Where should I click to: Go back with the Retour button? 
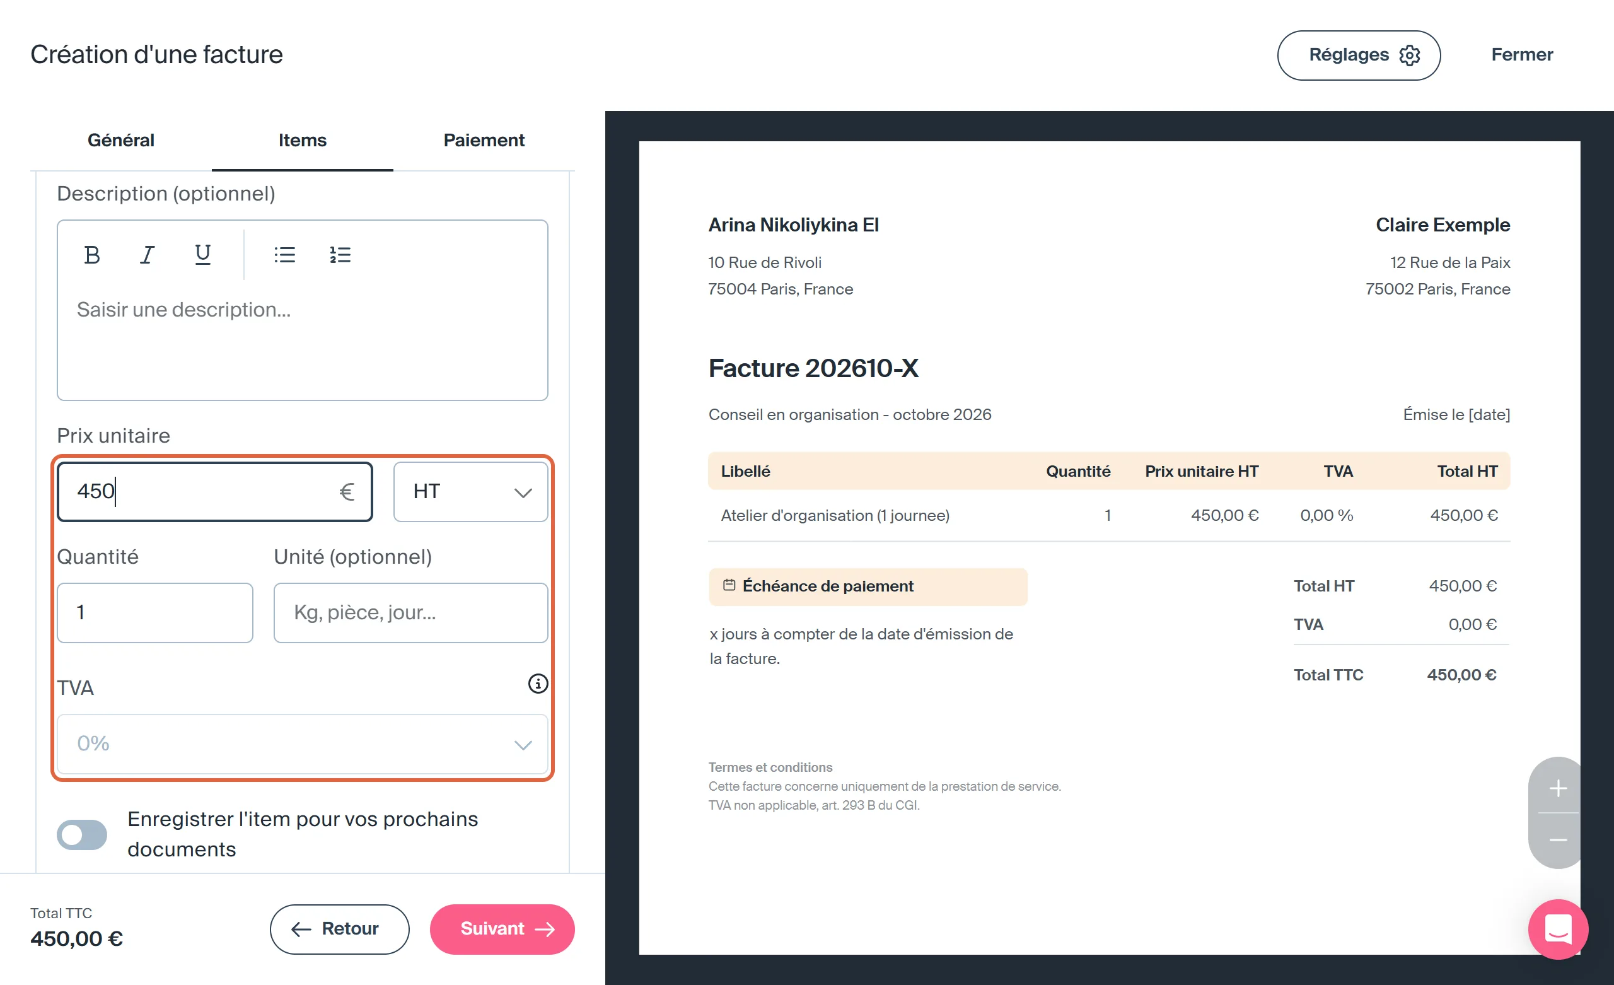tap(339, 929)
